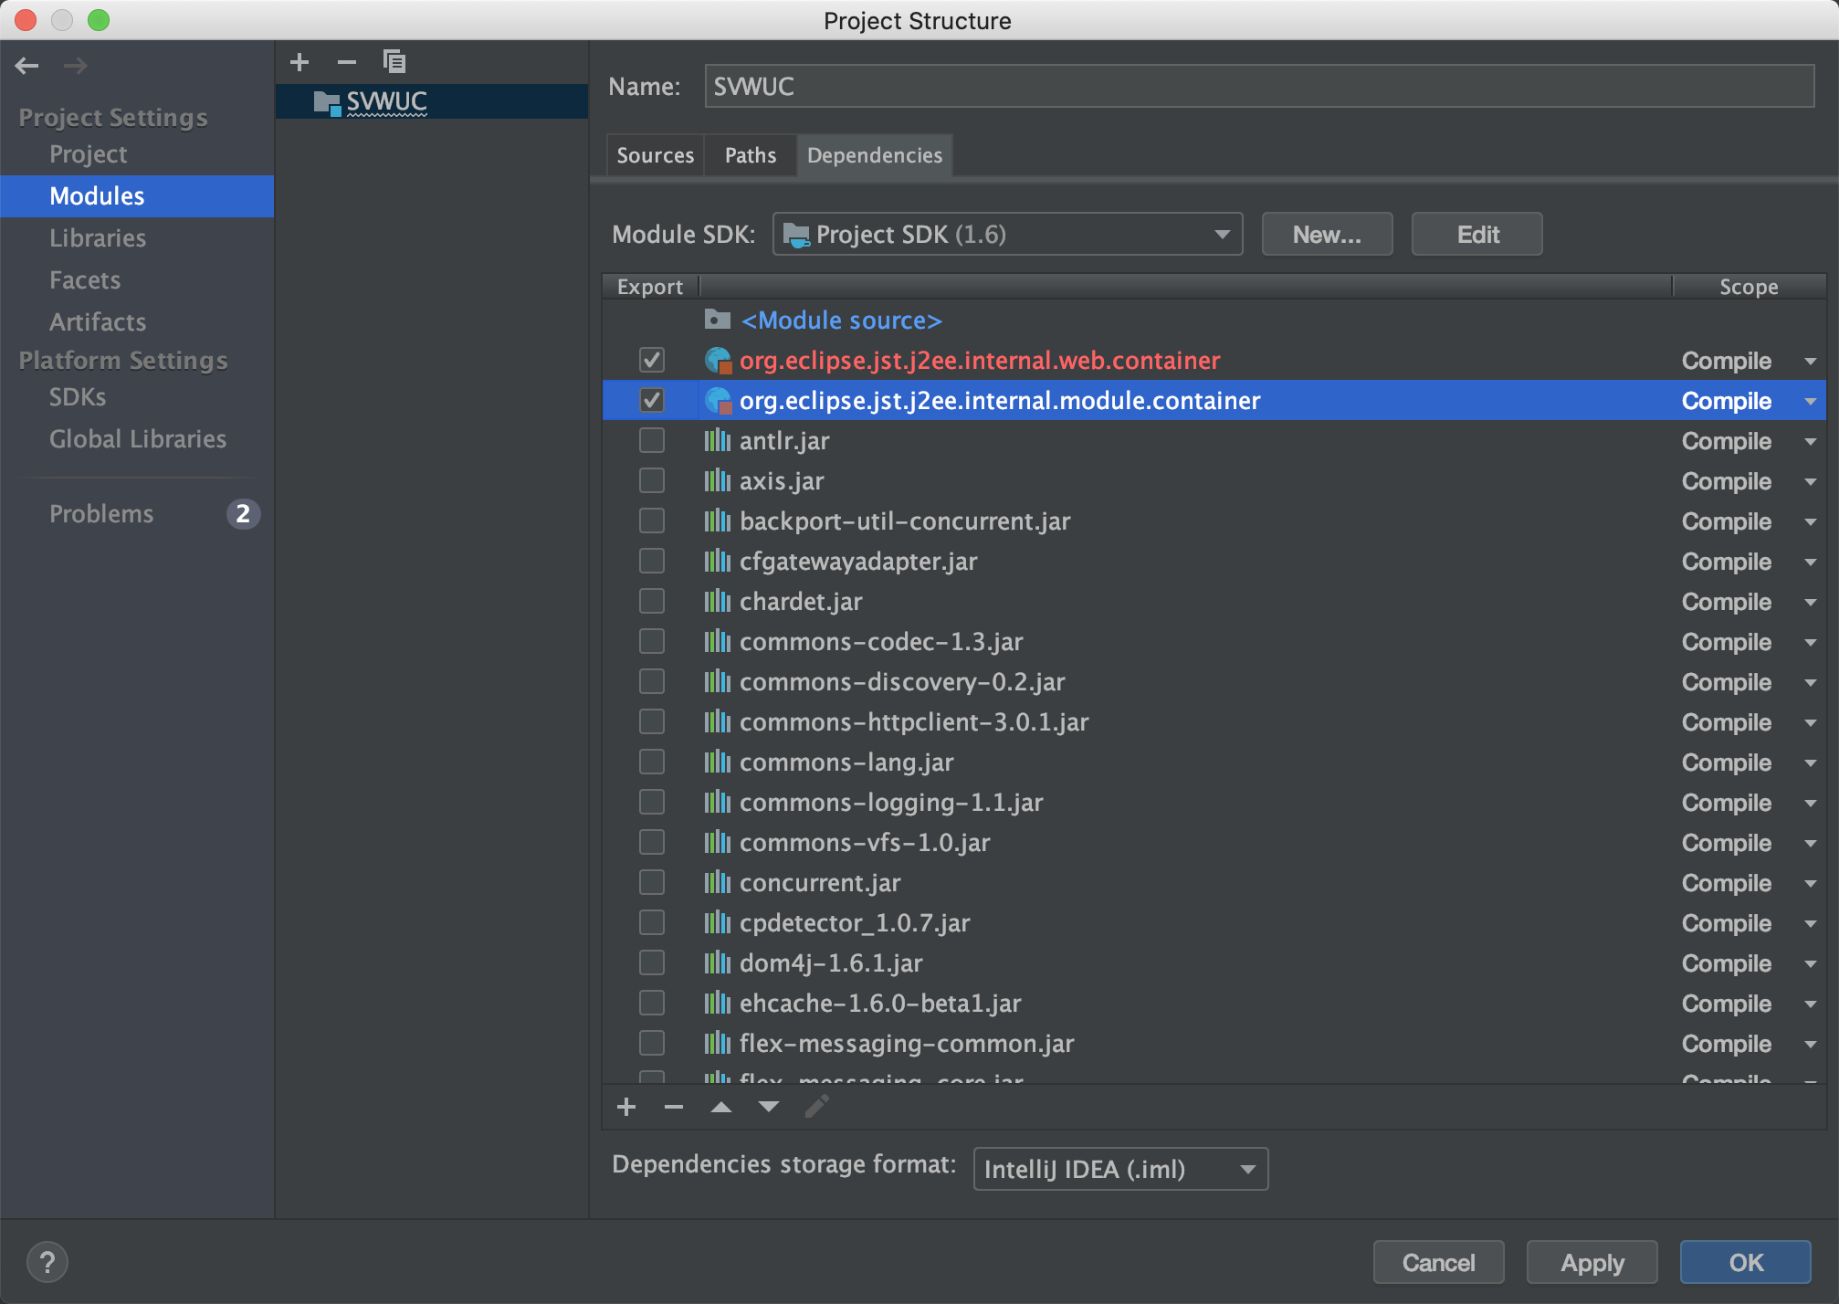Copy the selected module icon
The image size is (1839, 1304).
pos(394,62)
